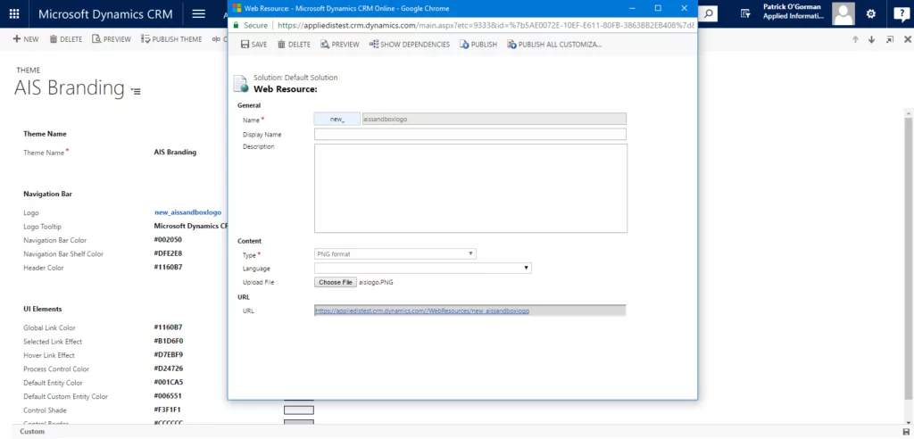Click Process Control Color value #D24726

[168, 369]
